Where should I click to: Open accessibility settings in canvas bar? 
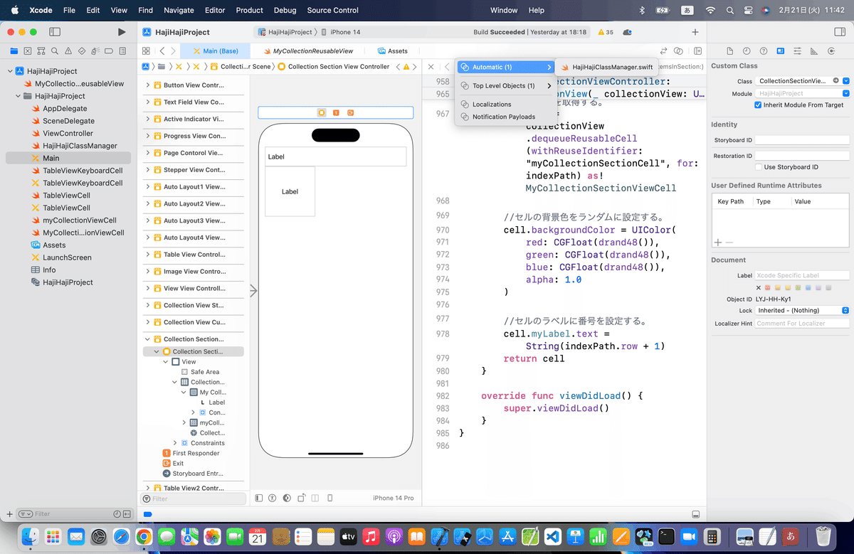point(273,498)
